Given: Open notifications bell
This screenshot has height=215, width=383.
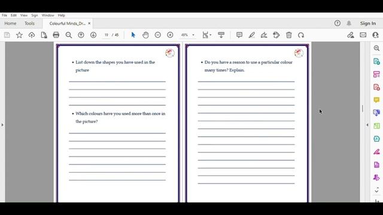Looking at the screenshot, I should 349,23.
